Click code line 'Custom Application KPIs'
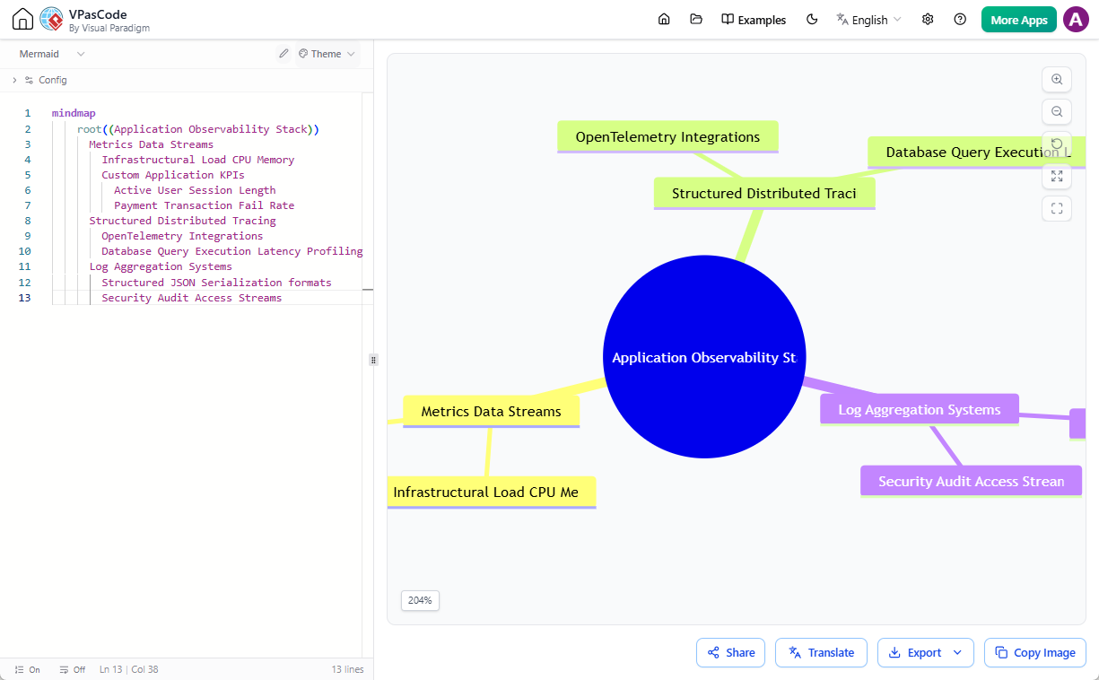Viewport: 1099px width, 680px height. (x=173, y=175)
